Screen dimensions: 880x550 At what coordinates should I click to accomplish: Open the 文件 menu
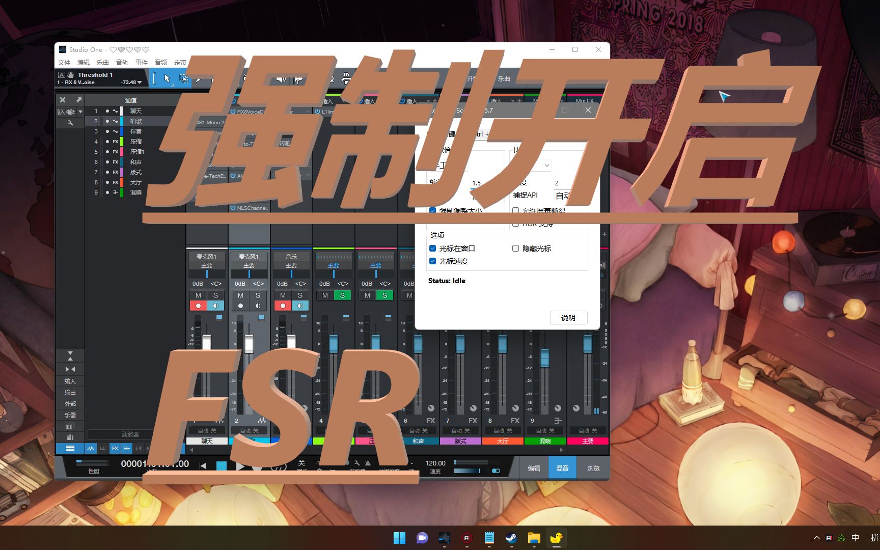click(64, 62)
